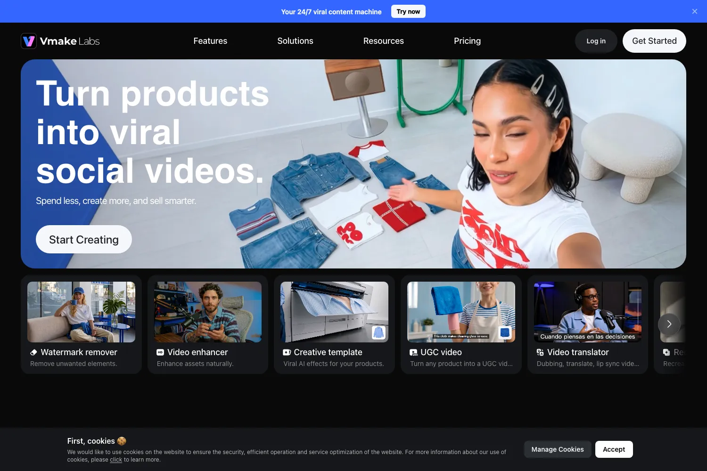This screenshot has width=707, height=471.
Task: Open the Features menu
Action: 210,41
